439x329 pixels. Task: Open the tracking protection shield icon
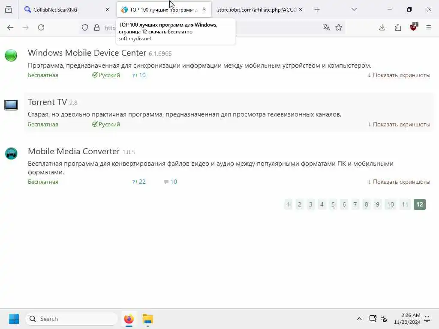[85, 27]
